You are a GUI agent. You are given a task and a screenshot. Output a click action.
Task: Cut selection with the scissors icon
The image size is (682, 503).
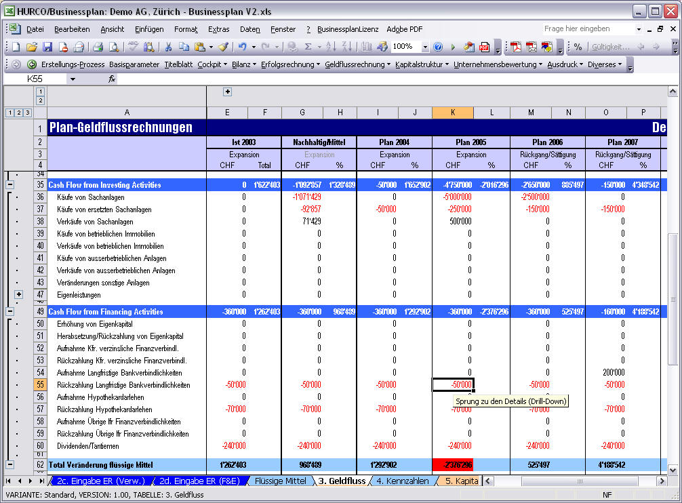[x=168, y=47]
